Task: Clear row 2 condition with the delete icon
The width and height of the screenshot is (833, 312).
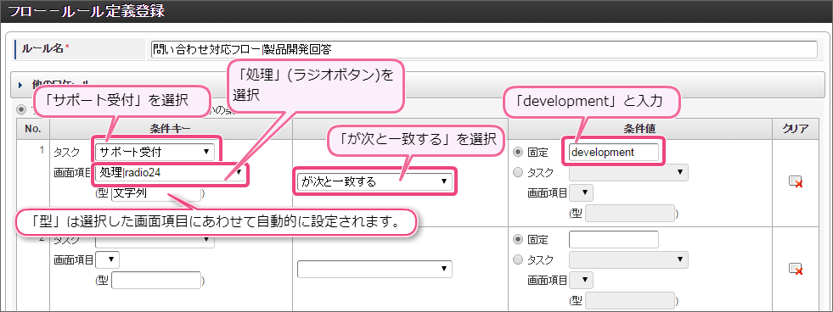Action: click(796, 269)
